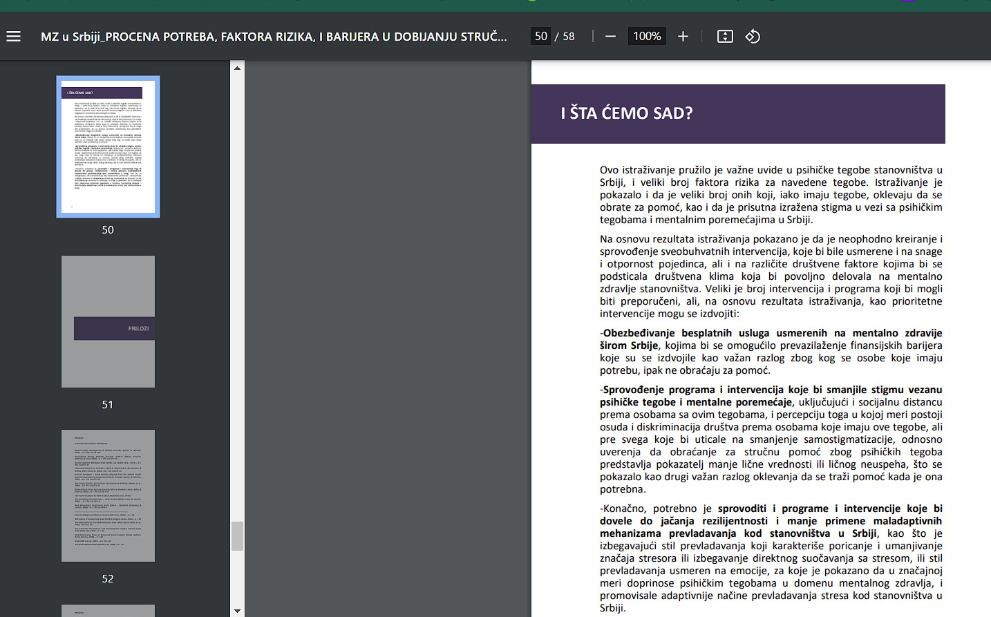Open the PRILOZI page 51 thumbnail
Screen dimensions: 991x617
(108, 321)
